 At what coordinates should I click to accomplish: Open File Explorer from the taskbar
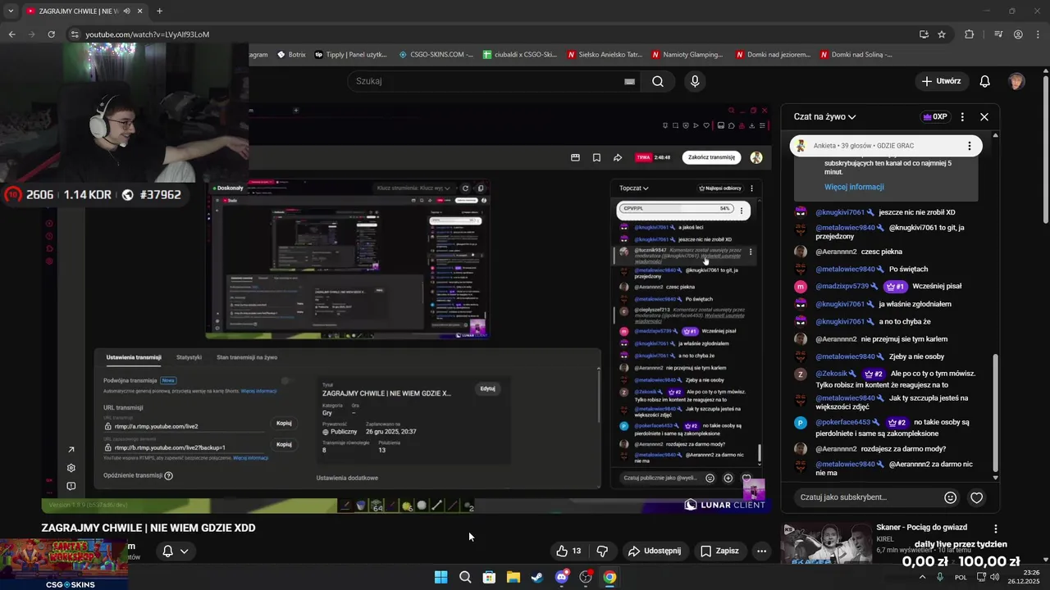point(513,577)
